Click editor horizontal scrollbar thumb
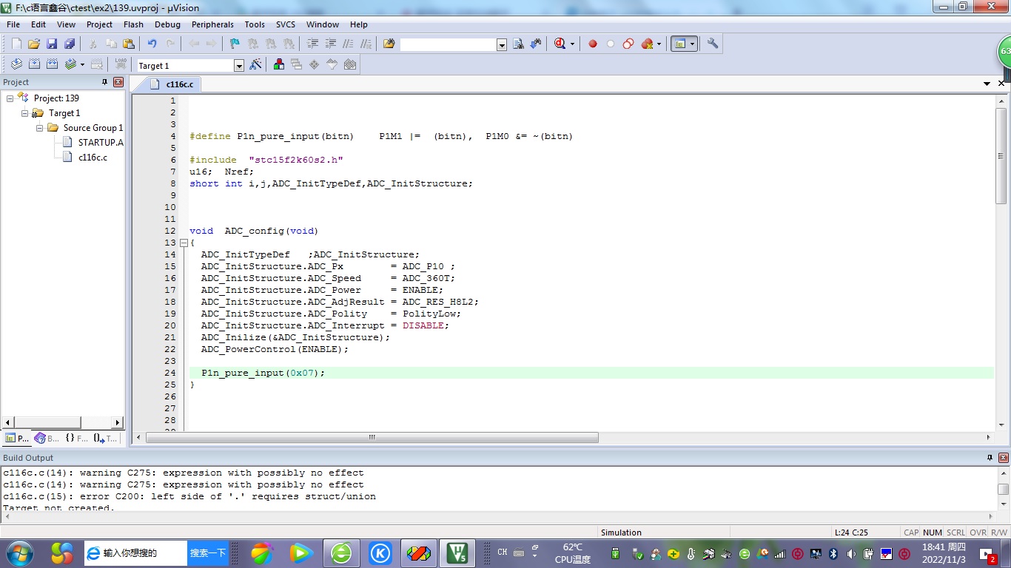This screenshot has height=568, width=1011. tap(372, 438)
